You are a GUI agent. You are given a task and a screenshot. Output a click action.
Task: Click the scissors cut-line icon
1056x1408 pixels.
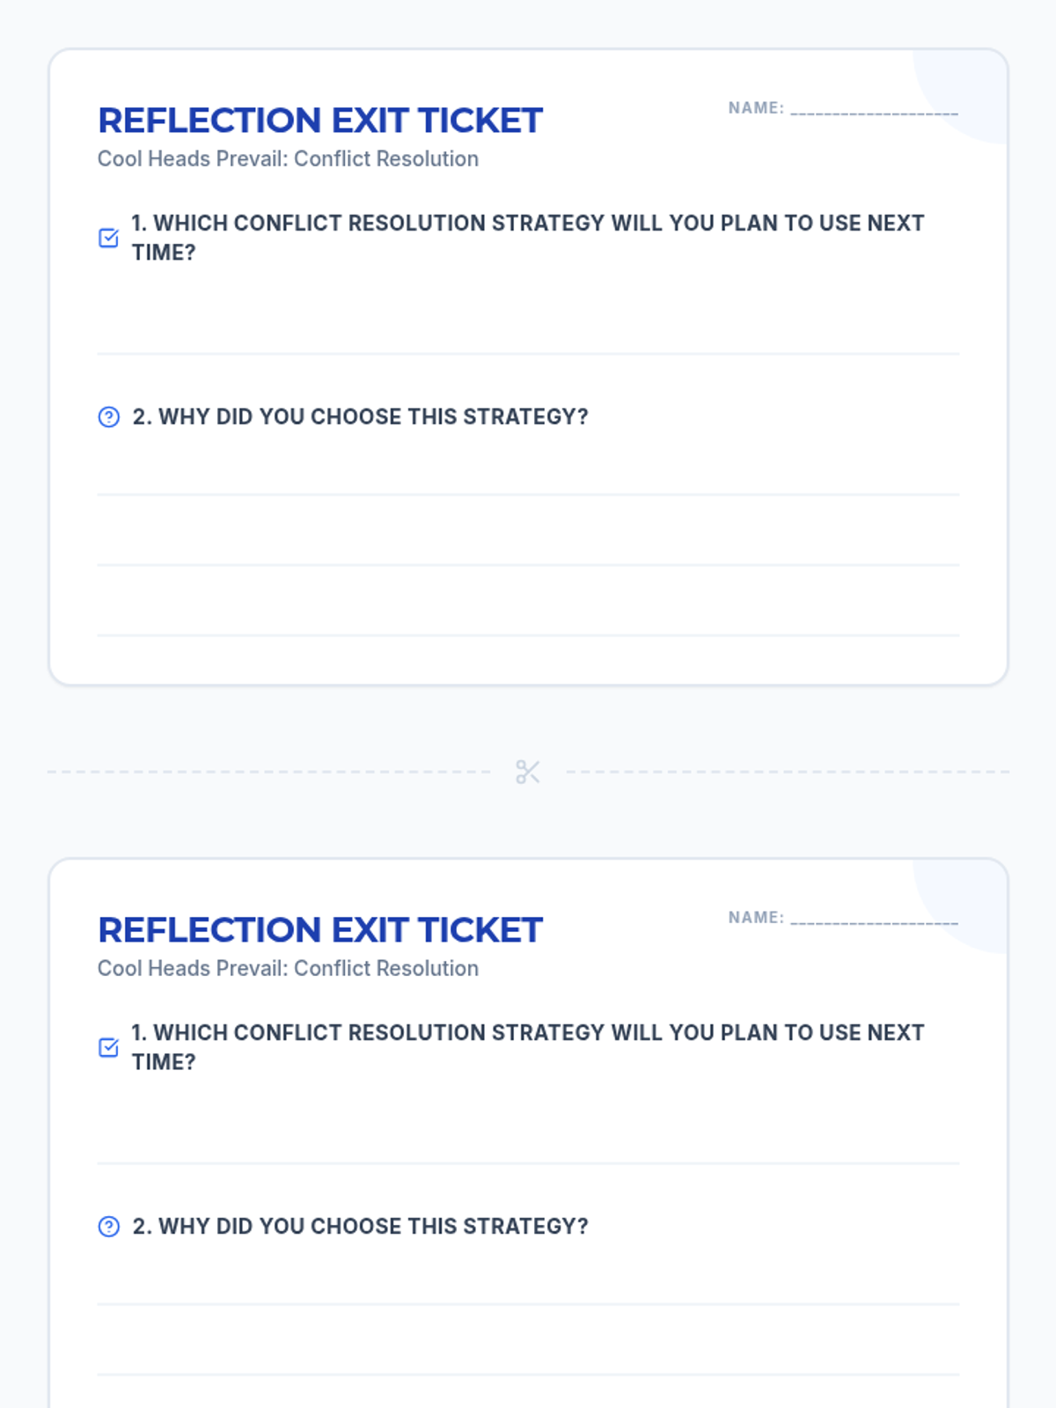click(528, 772)
